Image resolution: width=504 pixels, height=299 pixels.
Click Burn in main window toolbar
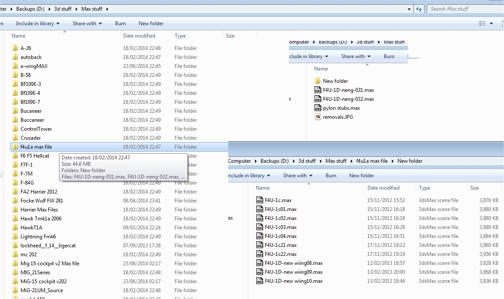pyautogui.click(x=120, y=23)
